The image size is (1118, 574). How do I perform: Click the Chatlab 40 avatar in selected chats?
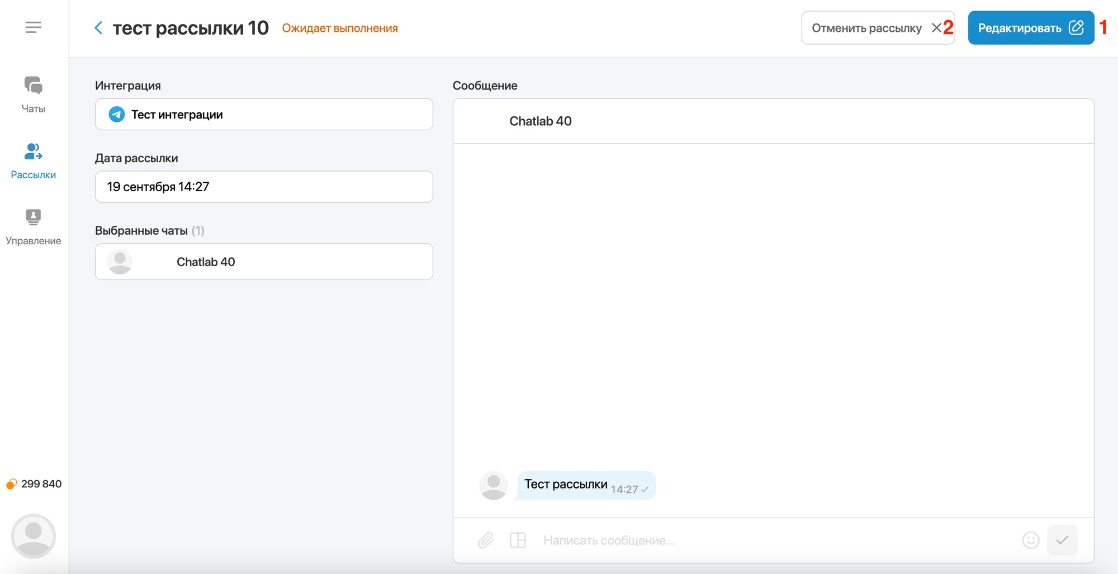tap(120, 262)
